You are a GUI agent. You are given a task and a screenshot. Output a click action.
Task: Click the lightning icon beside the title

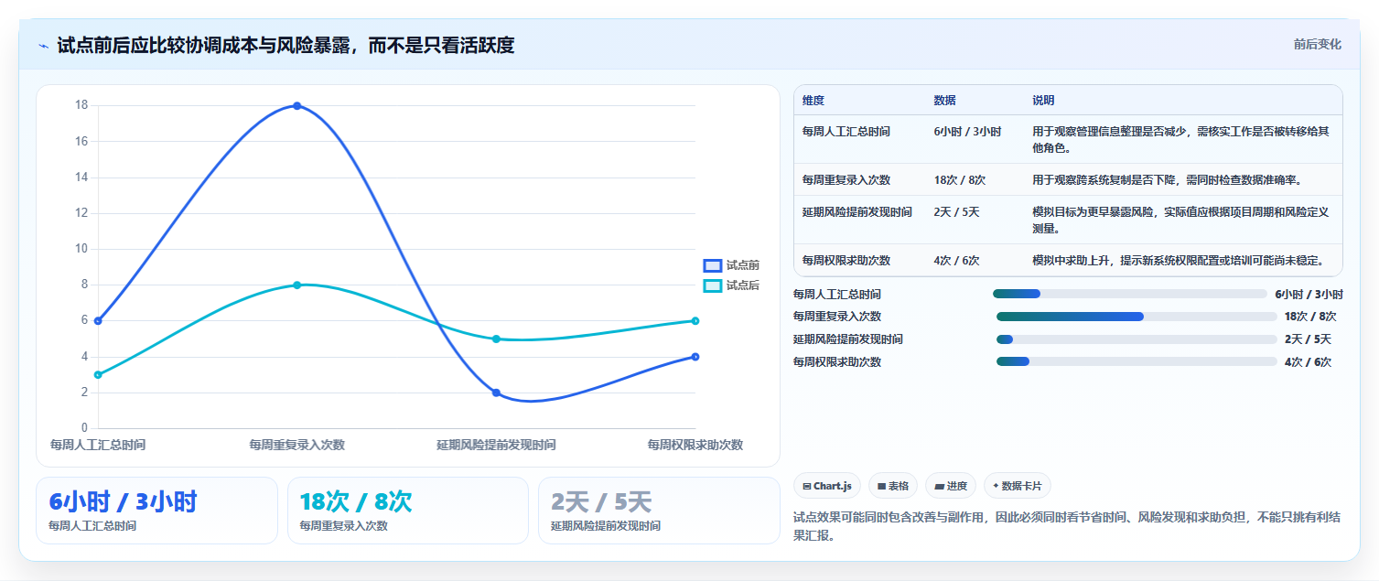point(43,45)
